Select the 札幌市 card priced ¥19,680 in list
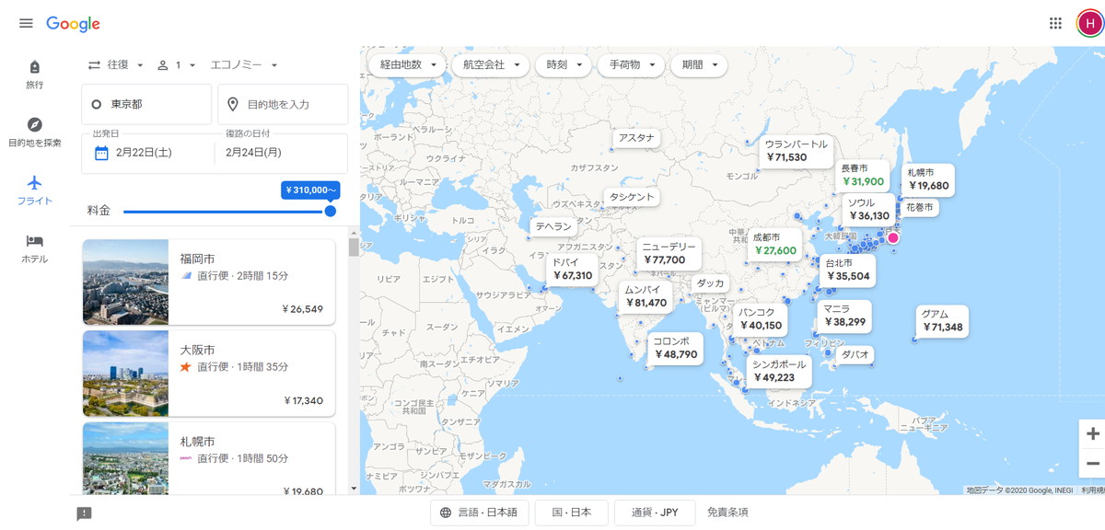1105x530 pixels. pos(208,458)
